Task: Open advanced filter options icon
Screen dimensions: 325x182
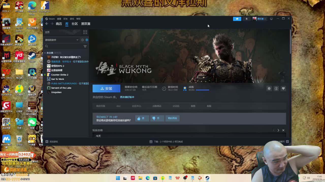Action: pos(85,47)
